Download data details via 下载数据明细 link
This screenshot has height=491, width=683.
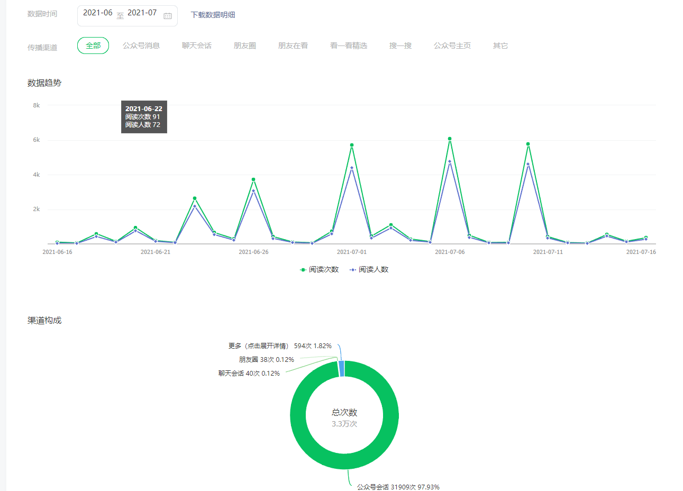[x=213, y=15]
